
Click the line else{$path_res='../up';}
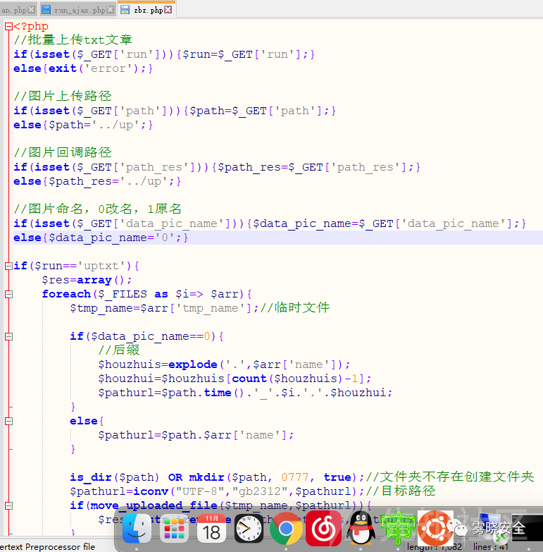click(x=97, y=181)
